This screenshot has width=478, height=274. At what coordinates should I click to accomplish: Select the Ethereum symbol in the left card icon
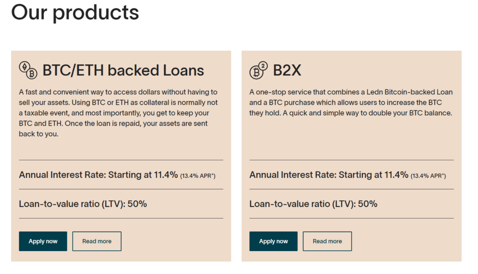(x=25, y=67)
